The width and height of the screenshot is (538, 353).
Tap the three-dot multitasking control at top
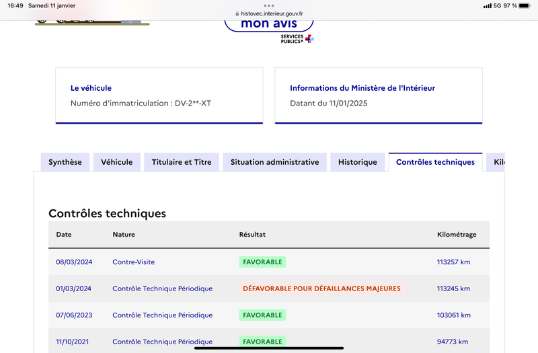click(269, 5)
